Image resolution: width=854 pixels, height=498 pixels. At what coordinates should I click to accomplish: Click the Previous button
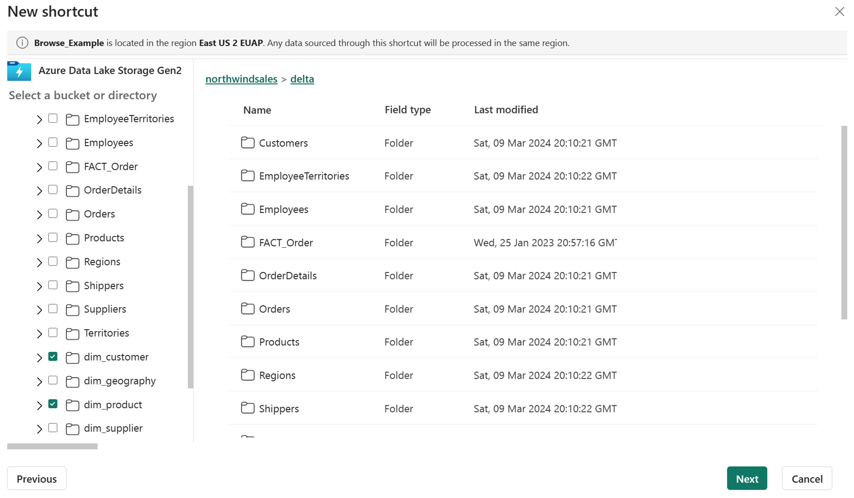click(36, 478)
